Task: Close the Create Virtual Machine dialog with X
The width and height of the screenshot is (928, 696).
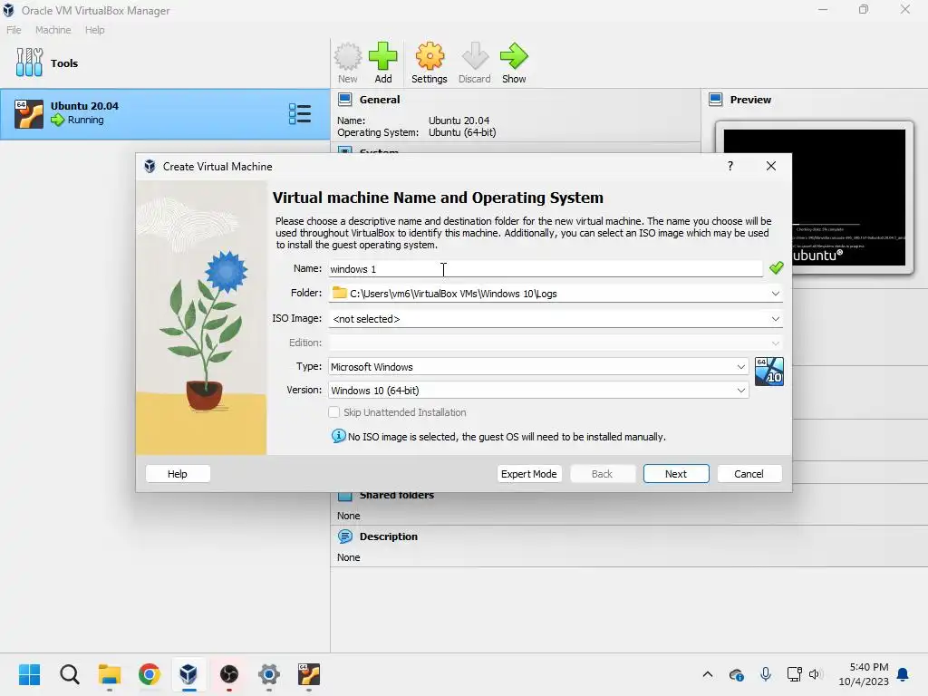Action: pyautogui.click(x=770, y=167)
